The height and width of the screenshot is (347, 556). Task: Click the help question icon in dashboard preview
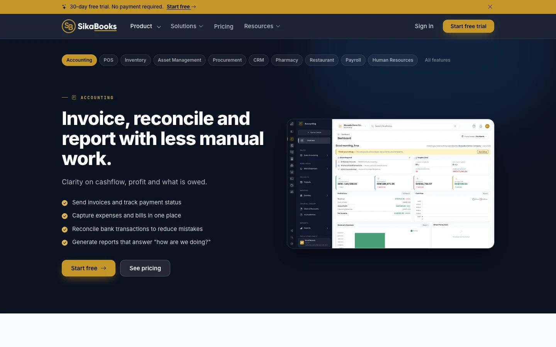(474, 126)
